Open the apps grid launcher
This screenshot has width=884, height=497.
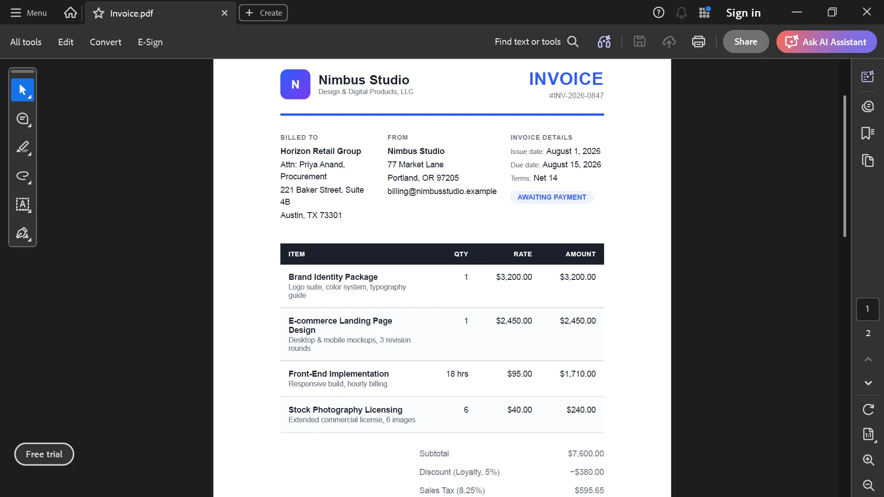point(704,13)
